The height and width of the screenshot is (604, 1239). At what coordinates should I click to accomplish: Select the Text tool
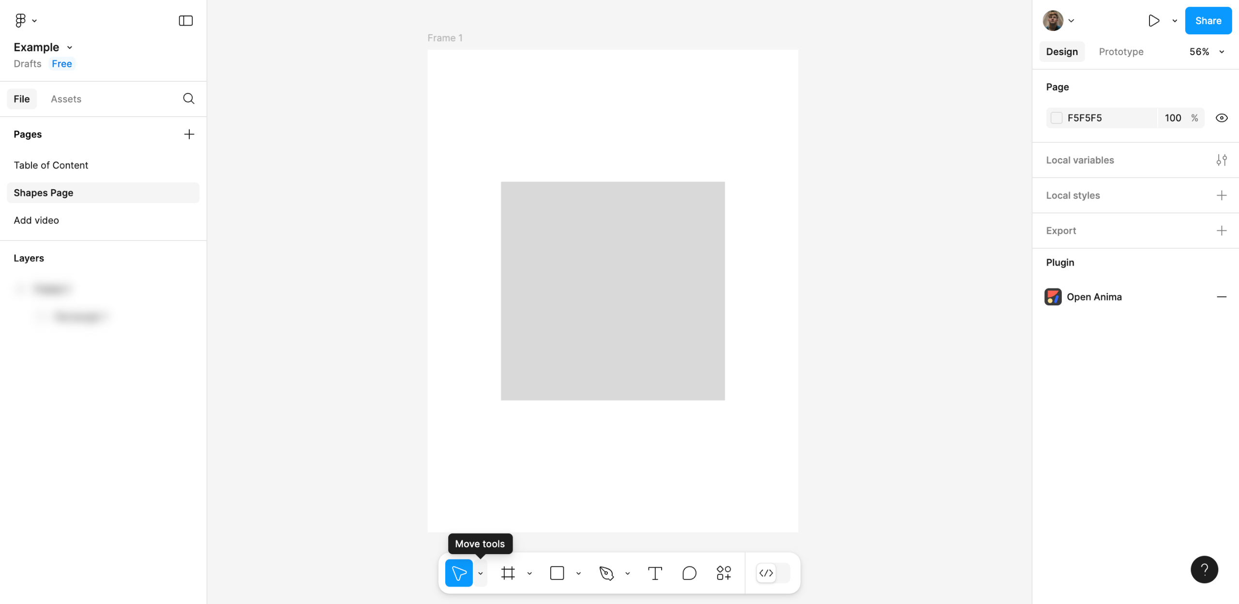tap(654, 573)
